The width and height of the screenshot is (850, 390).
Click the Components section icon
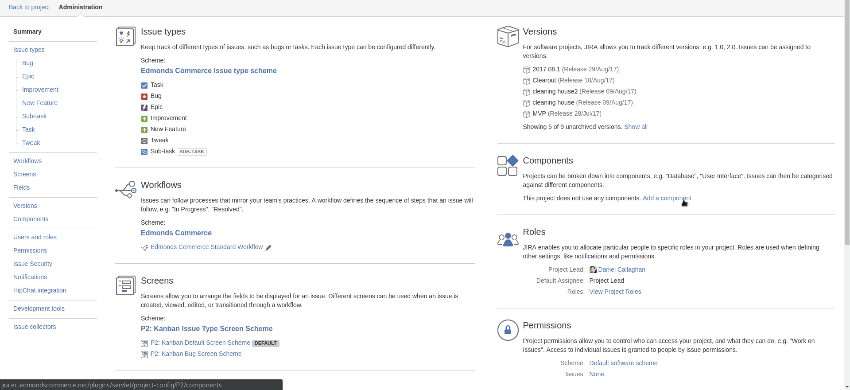coord(508,165)
